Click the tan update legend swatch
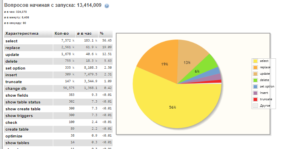 [256, 74]
